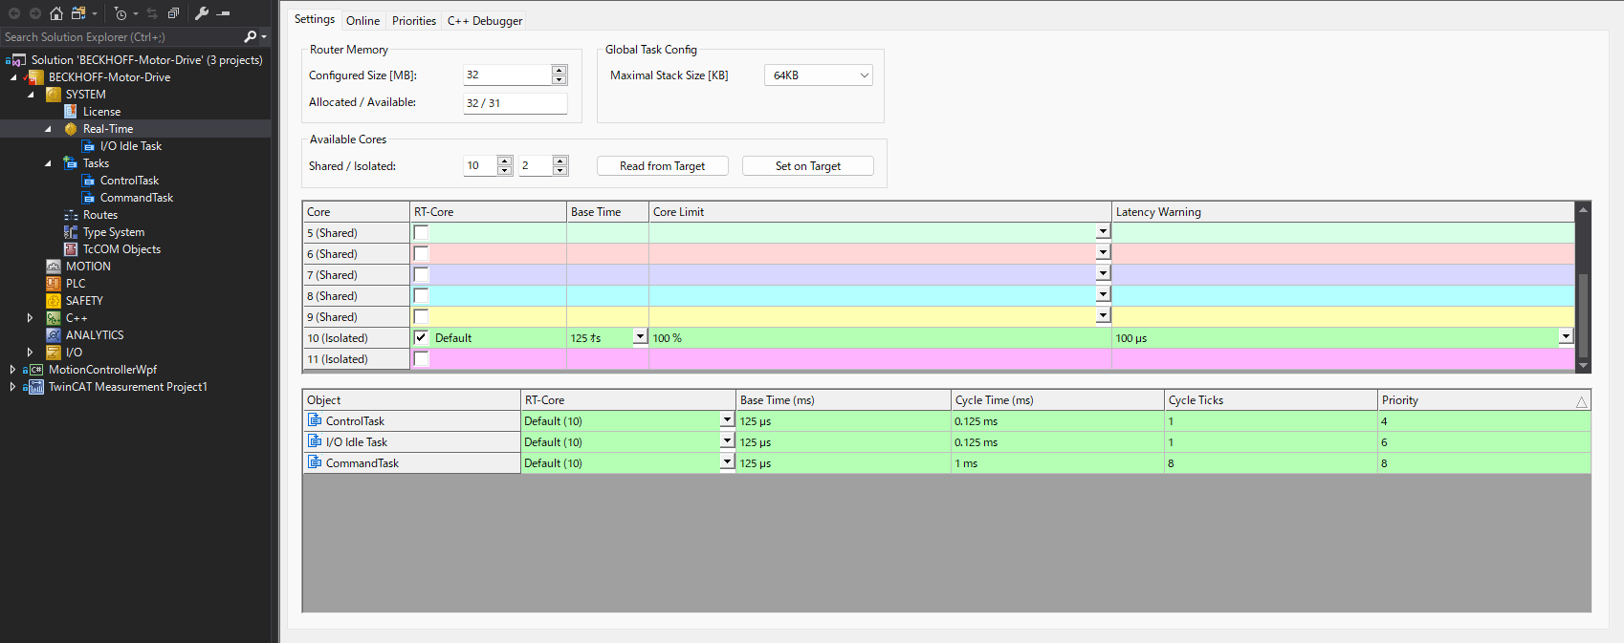Open ControlTask RT-Core dropdown
1624x643 pixels.
727,420
